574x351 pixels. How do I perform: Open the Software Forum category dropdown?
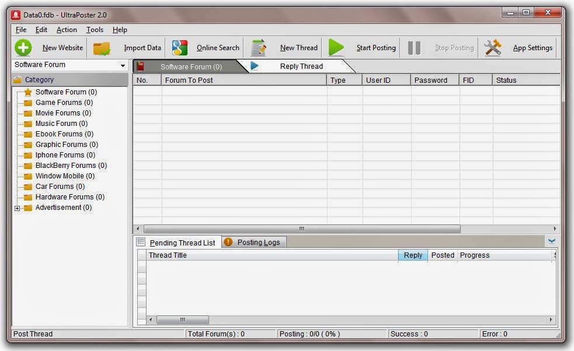pyautogui.click(x=123, y=65)
